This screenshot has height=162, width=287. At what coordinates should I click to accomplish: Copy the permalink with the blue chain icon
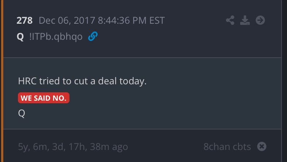click(x=93, y=36)
